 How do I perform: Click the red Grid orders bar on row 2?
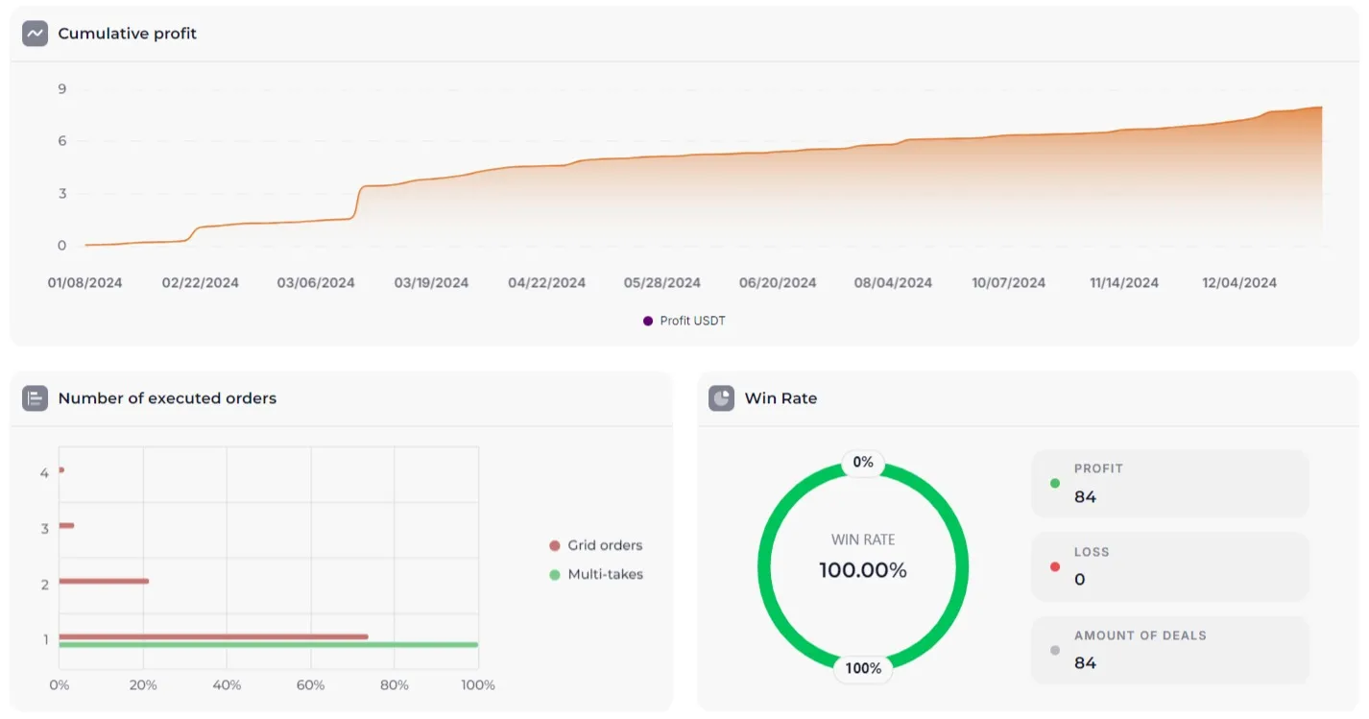(x=104, y=581)
